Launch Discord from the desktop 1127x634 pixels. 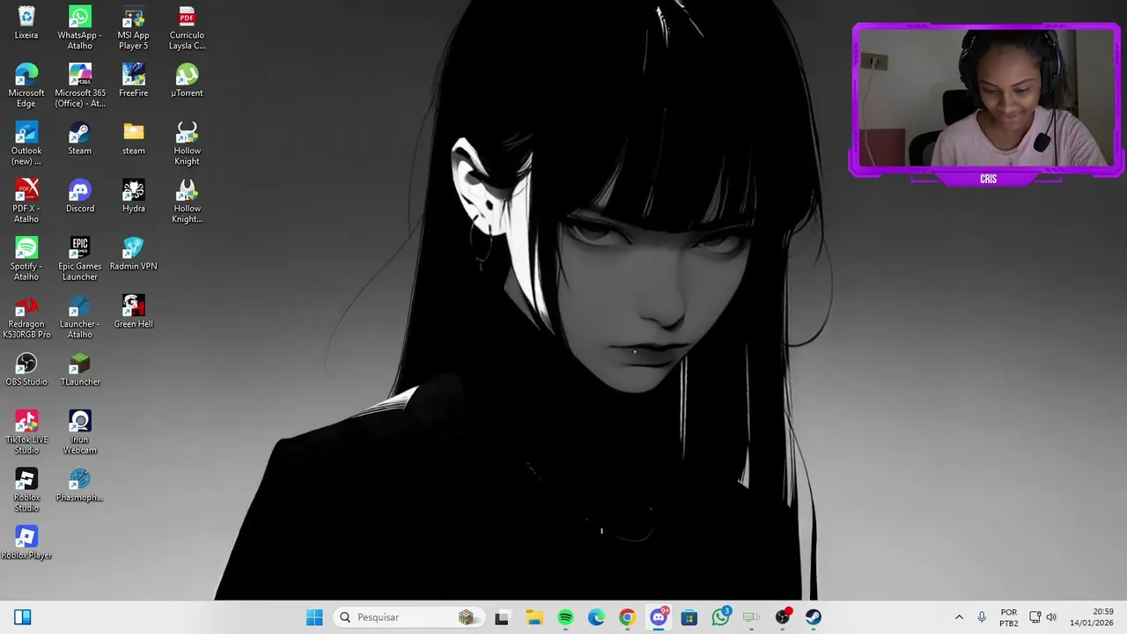80,195
